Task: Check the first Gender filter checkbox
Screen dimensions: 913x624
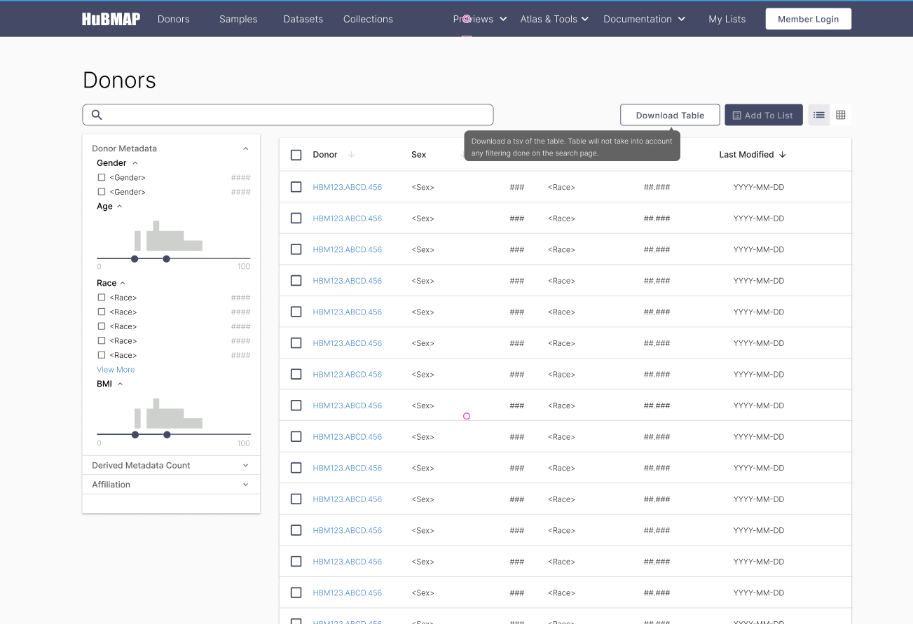Action: pyautogui.click(x=101, y=177)
